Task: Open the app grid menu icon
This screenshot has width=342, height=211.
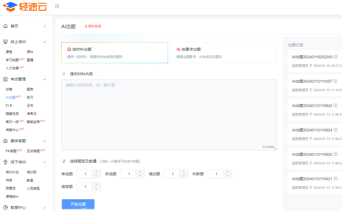Action: point(57,6)
